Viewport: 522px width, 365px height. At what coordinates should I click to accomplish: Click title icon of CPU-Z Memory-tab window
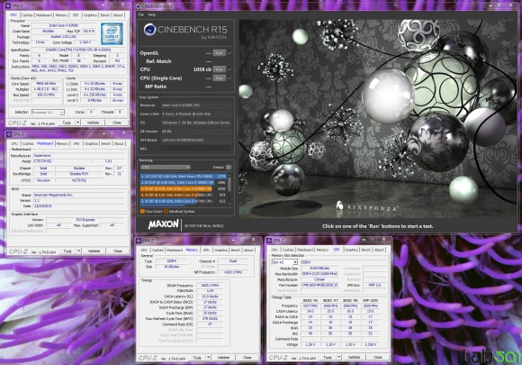(139, 240)
